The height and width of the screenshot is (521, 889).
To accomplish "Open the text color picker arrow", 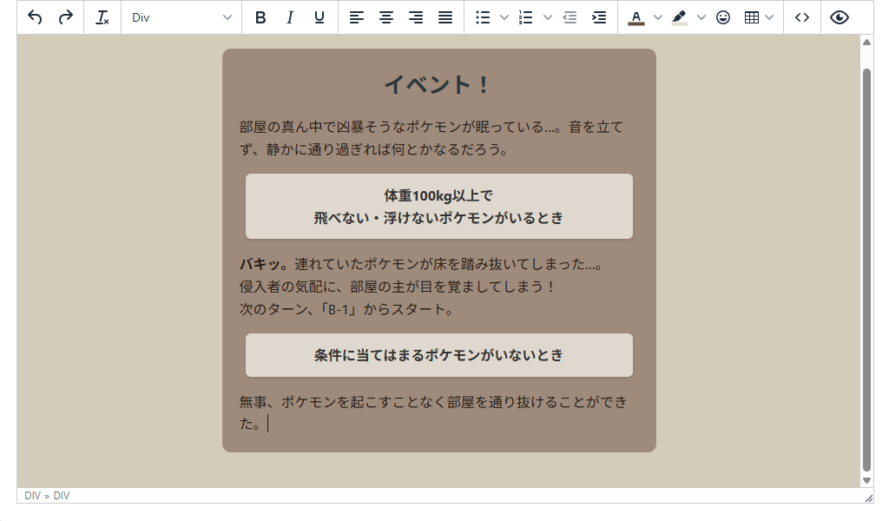I will click(x=658, y=17).
